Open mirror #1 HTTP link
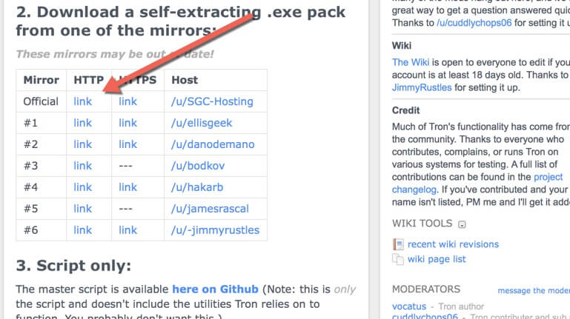570x319 pixels. coord(82,123)
